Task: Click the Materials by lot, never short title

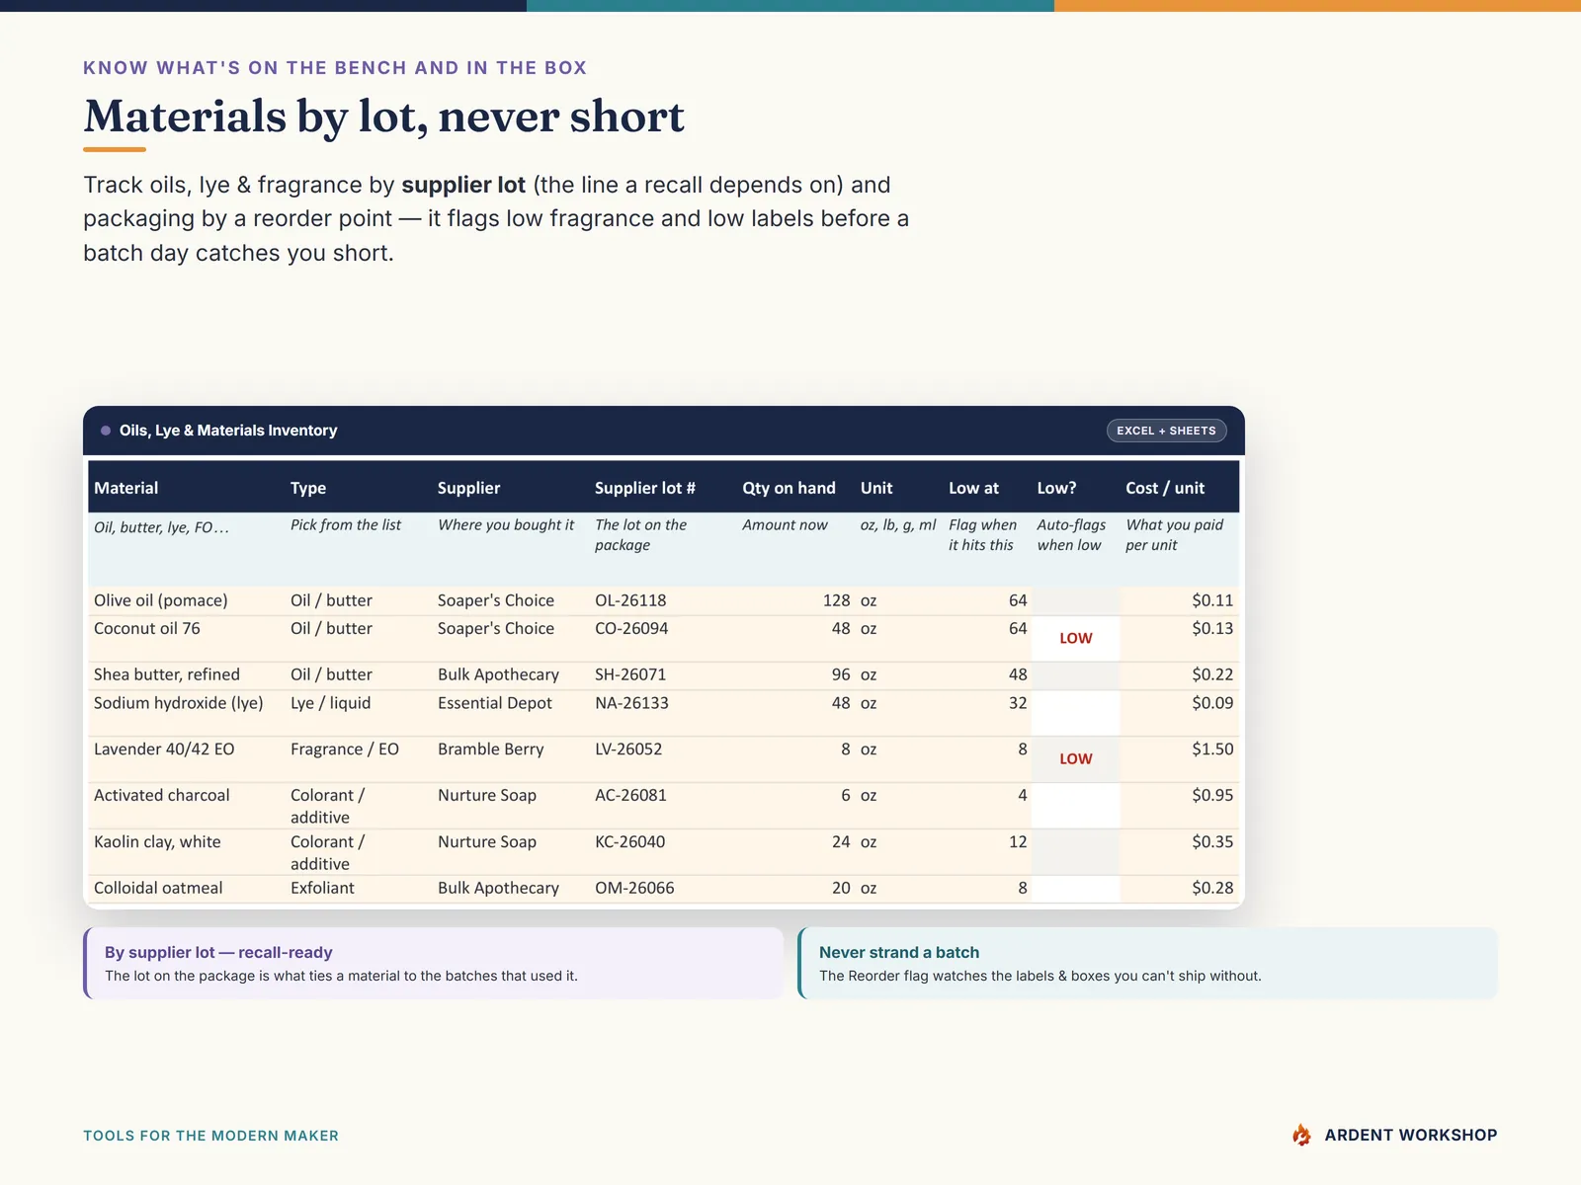Action: point(383,117)
